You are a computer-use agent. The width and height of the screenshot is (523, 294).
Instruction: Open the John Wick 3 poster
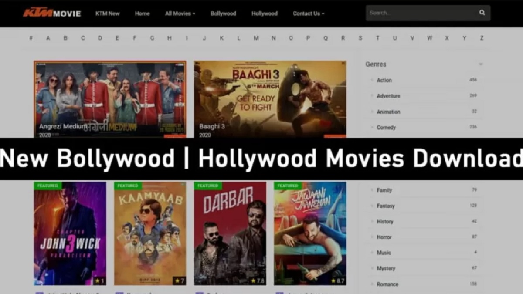click(x=70, y=233)
